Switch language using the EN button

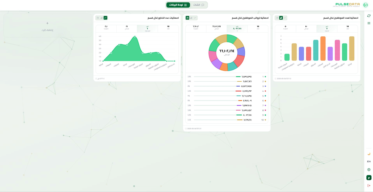coord(369,162)
